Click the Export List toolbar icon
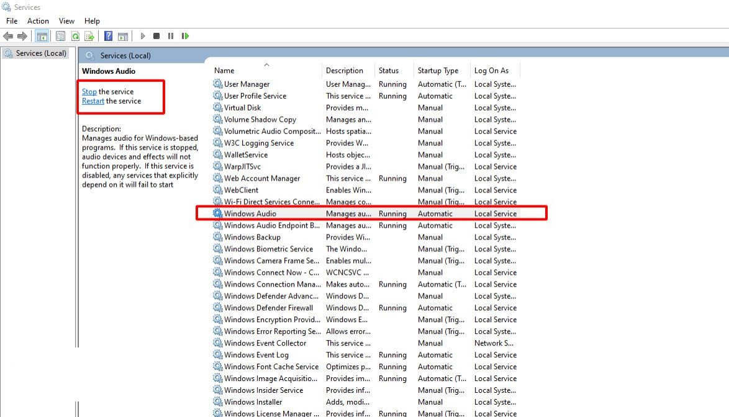 point(89,36)
